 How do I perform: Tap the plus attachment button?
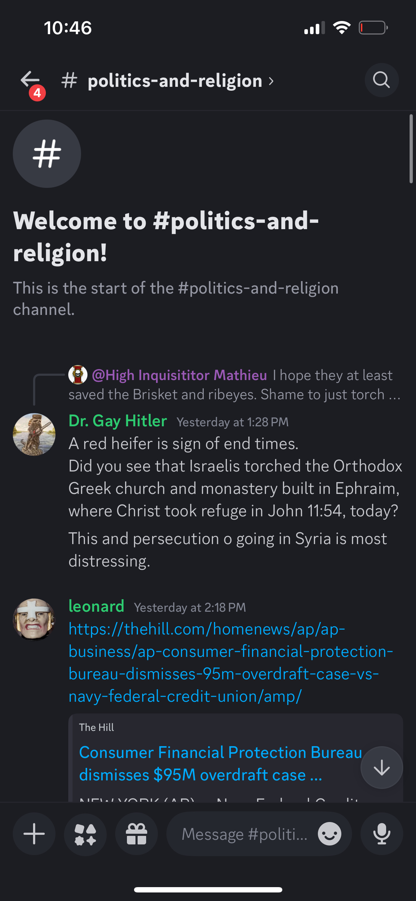34,834
